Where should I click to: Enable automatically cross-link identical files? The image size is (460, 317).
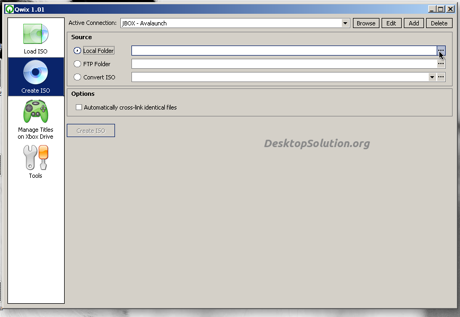tap(79, 107)
